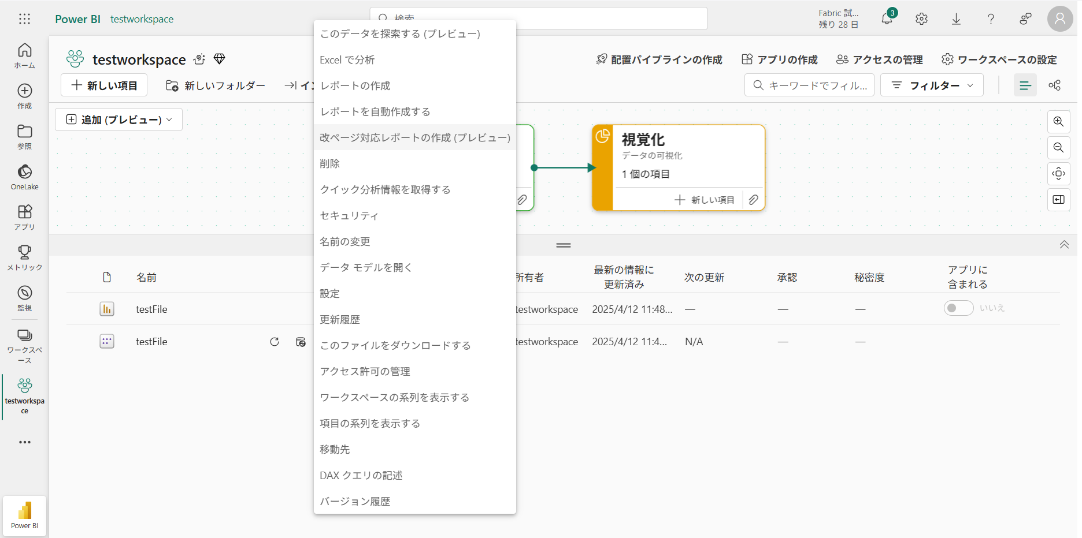Viewport: 1082px width, 538px height.
Task: Click the Power BI experience switcher
Action: [x=24, y=516]
